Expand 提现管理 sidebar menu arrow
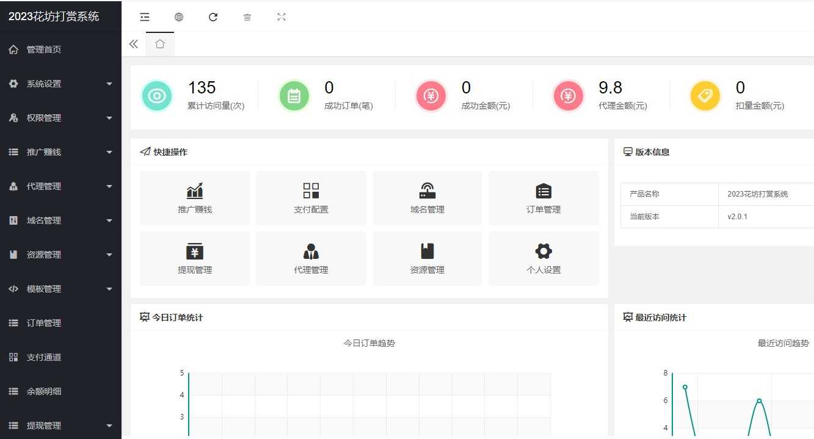This screenshot has height=439, width=814. (109, 426)
